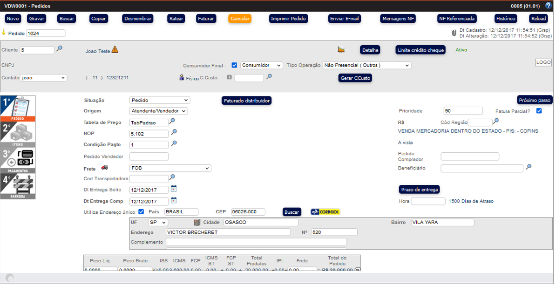The width and height of the screenshot is (556, 286).
Task: Uncheck Fatura Parcial checkbox
Action: click(x=539, y=111)
